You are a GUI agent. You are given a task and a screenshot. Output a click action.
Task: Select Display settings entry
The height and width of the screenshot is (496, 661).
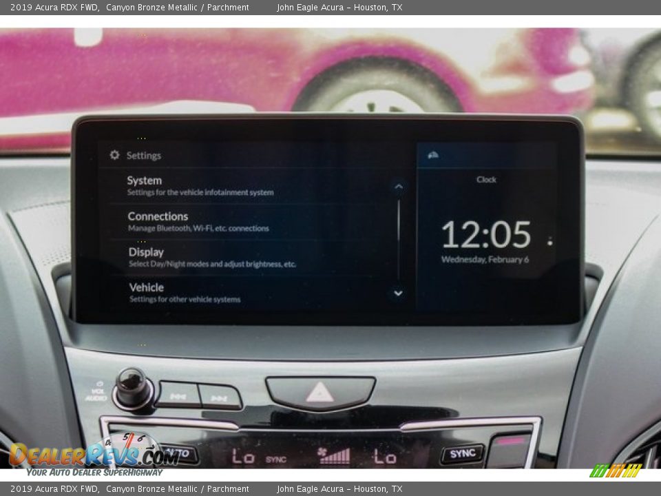[x=212, y=257]
